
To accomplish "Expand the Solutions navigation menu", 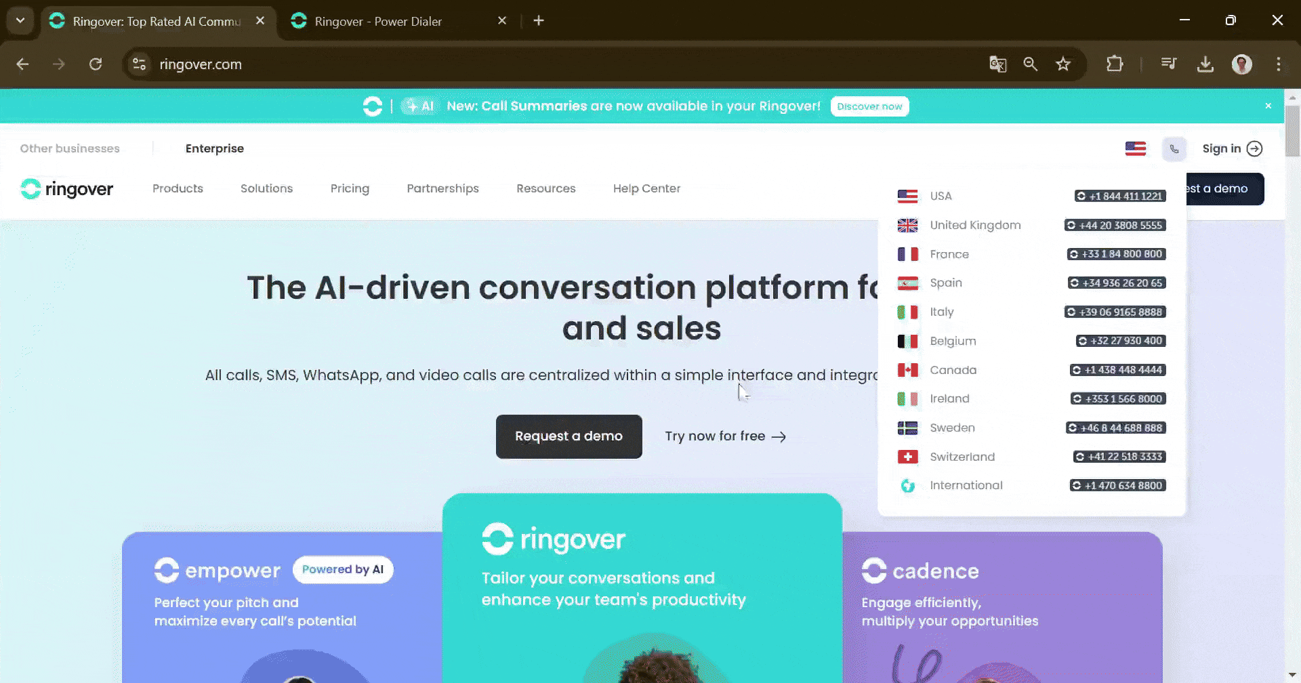I will click(x=266, y=188).
